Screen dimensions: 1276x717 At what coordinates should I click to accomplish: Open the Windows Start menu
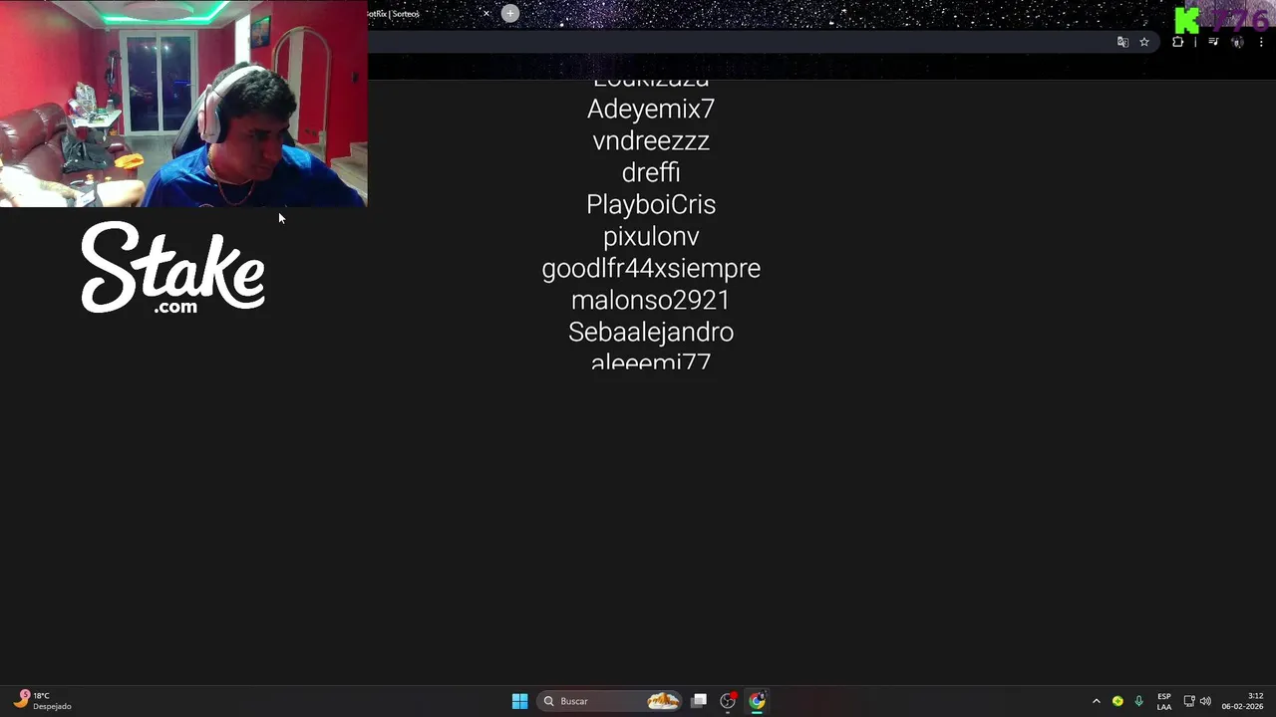(519, 701)
